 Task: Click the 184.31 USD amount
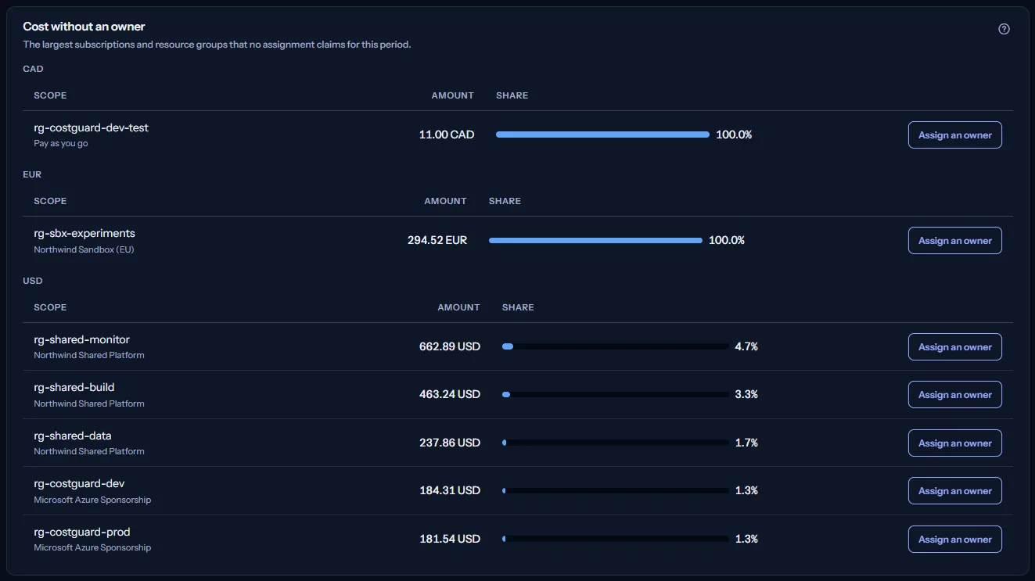pyautogui.click(x=450, y=490)
